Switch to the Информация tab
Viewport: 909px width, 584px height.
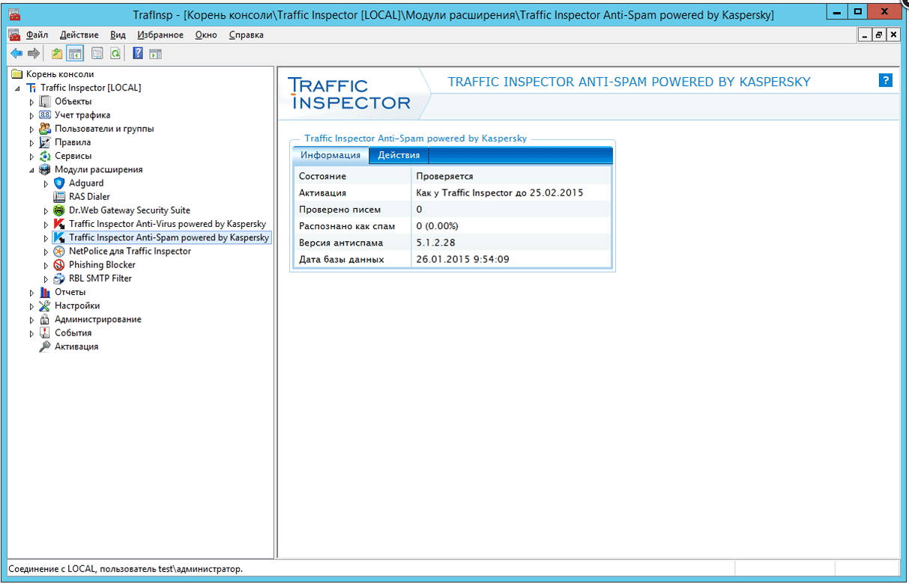point(330,155)
